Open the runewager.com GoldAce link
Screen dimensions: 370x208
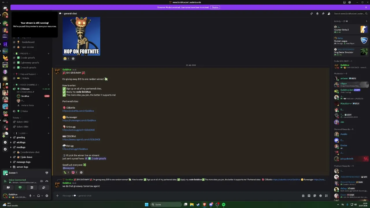79,120
